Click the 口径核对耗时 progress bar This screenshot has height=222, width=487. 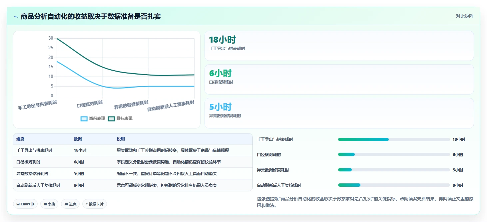click(394, 155)
